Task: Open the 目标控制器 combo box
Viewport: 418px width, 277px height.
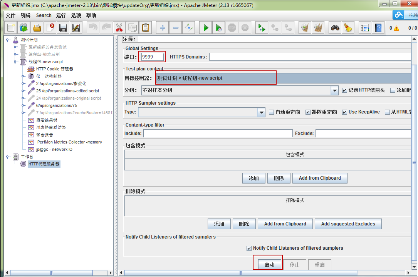Action: pos(284,78)
